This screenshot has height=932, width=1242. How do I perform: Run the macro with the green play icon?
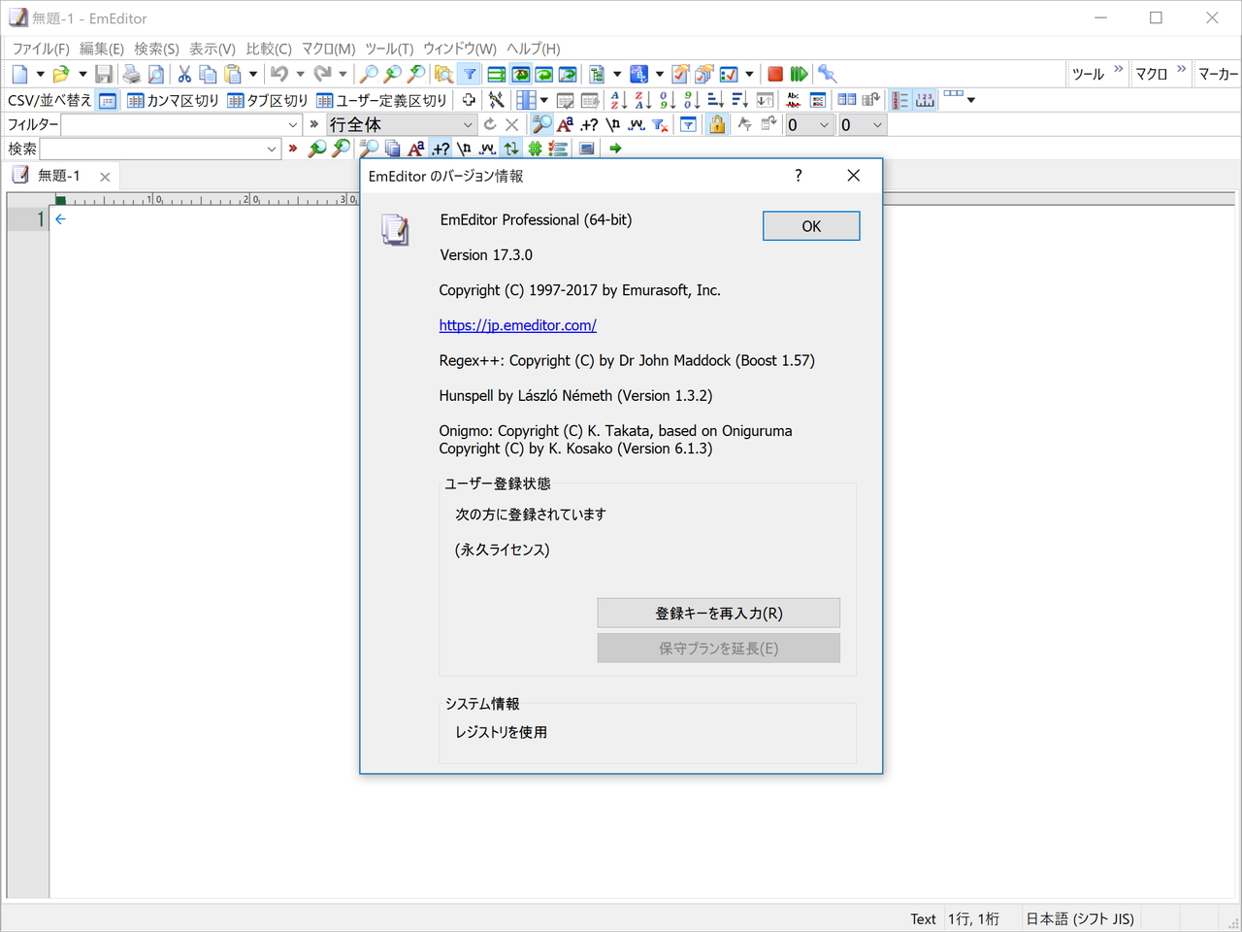797,73
